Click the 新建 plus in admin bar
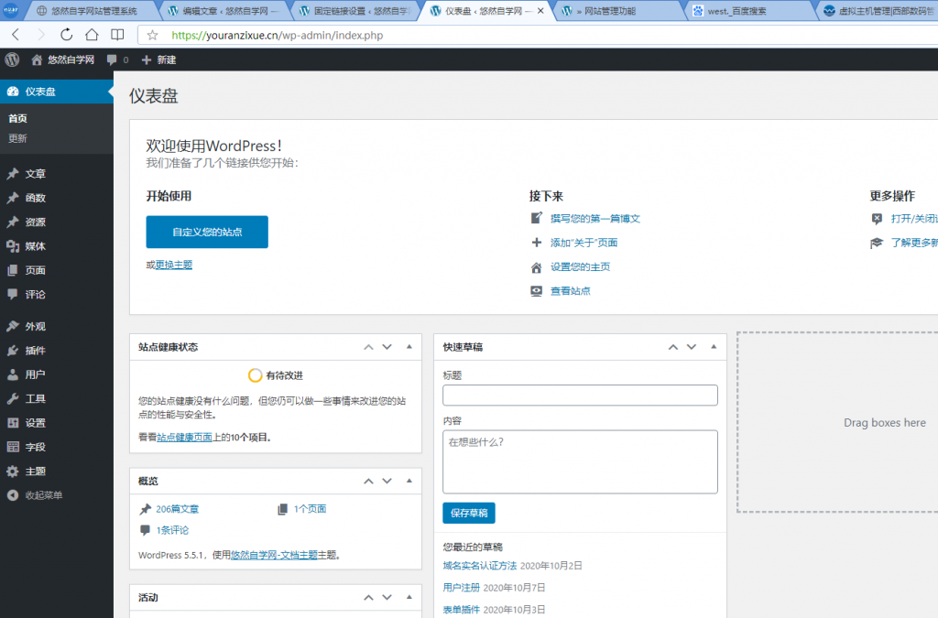Image resolution: width=938 pixels, height=618 pixels. click(158, 60)
